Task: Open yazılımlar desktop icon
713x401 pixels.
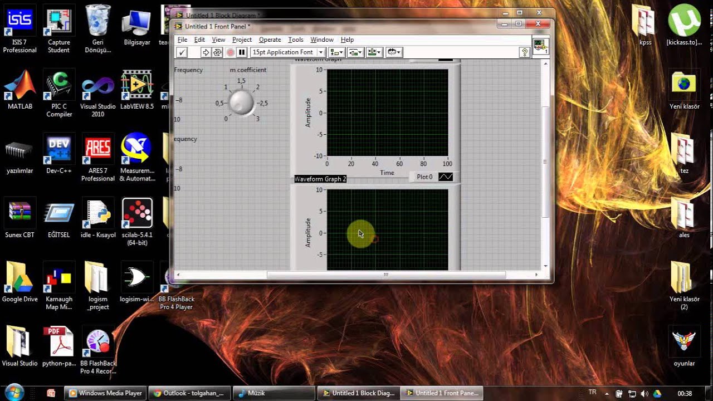Action: click(x=19, y=154)
